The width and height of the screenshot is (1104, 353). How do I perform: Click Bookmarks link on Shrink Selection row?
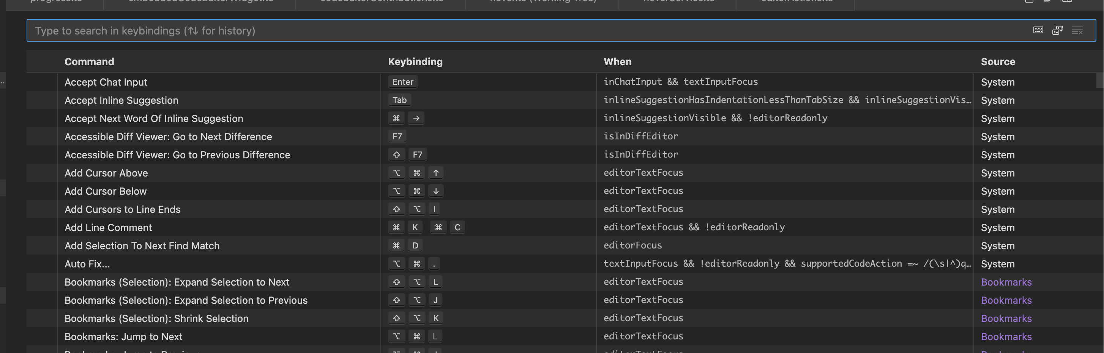tap(1006, 319)
